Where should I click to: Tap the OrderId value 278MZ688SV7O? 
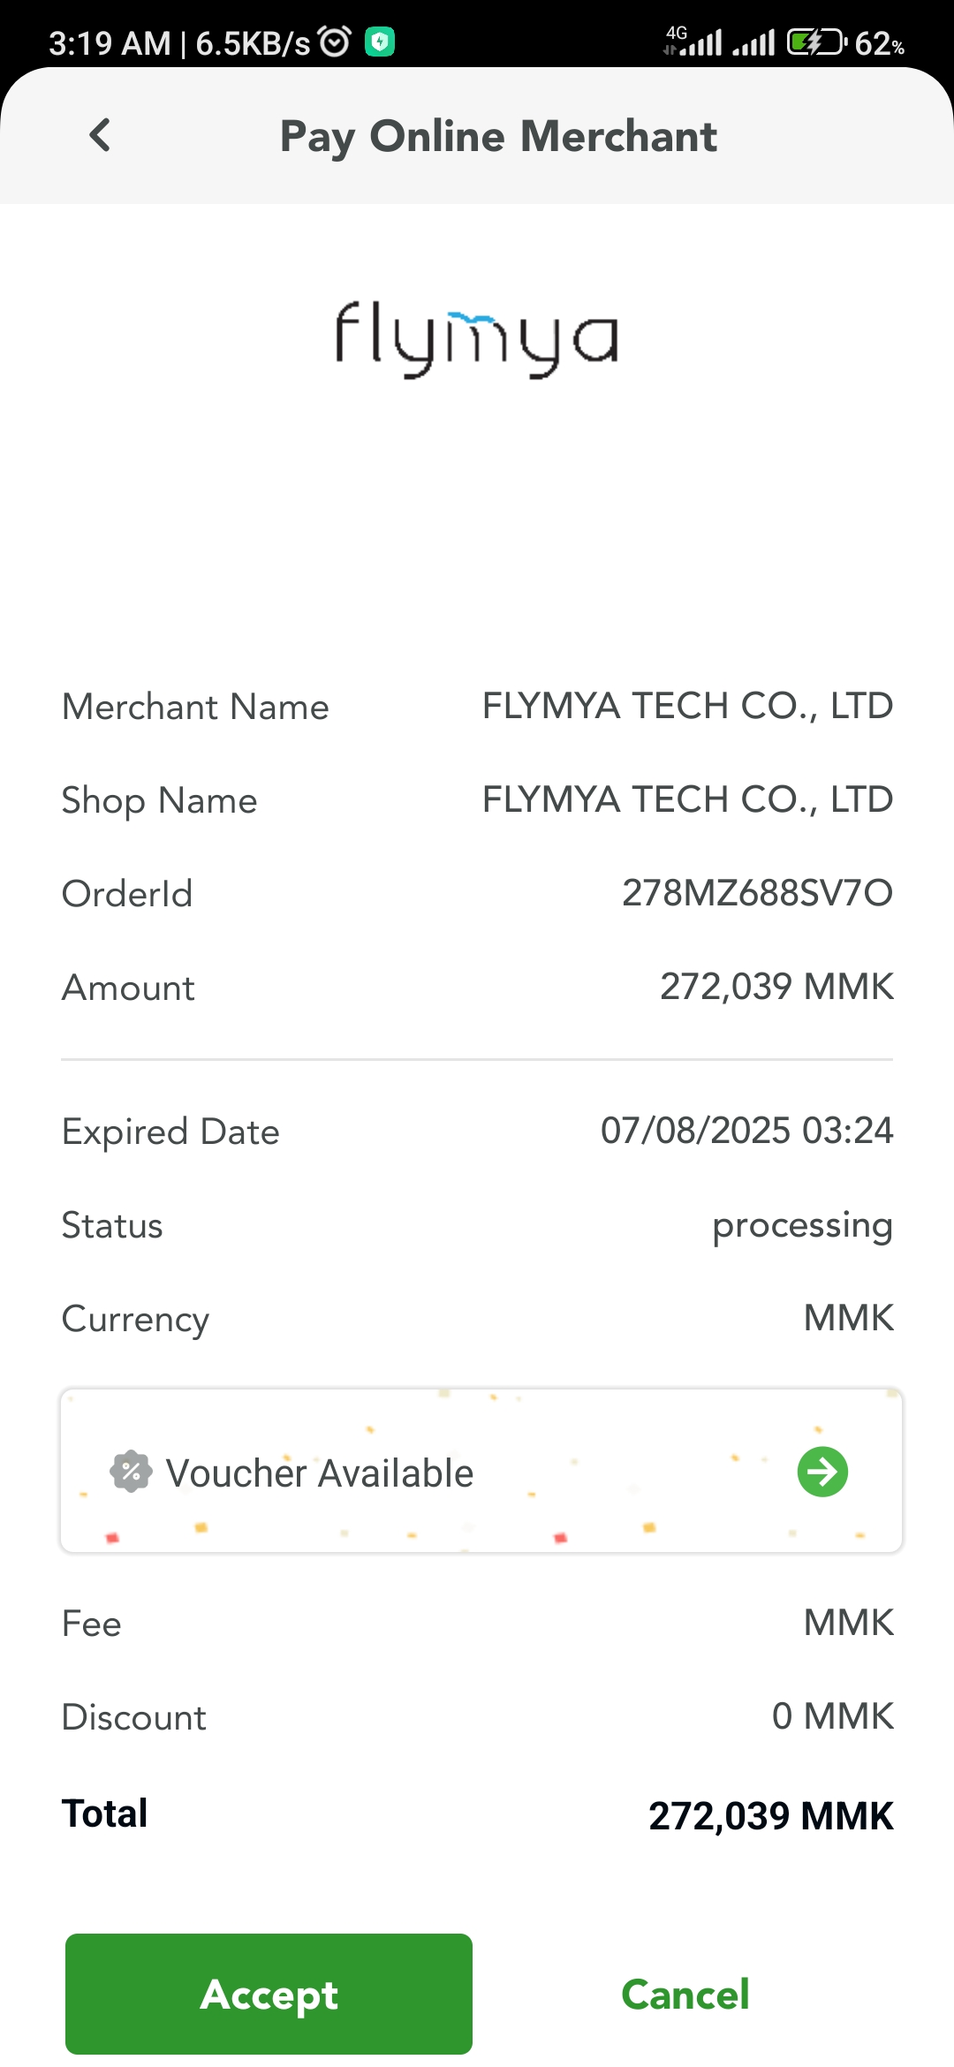pyautogui.click(x=757, y=893)
